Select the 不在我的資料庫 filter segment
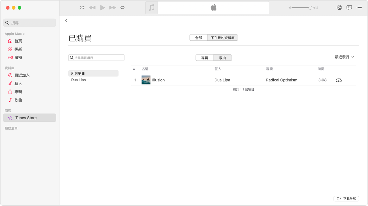 point(223,38)
